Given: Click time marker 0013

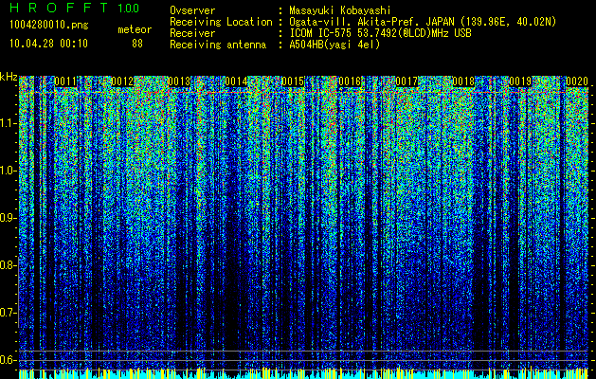Looking at the screenshot, I should [x=179, y=81].
